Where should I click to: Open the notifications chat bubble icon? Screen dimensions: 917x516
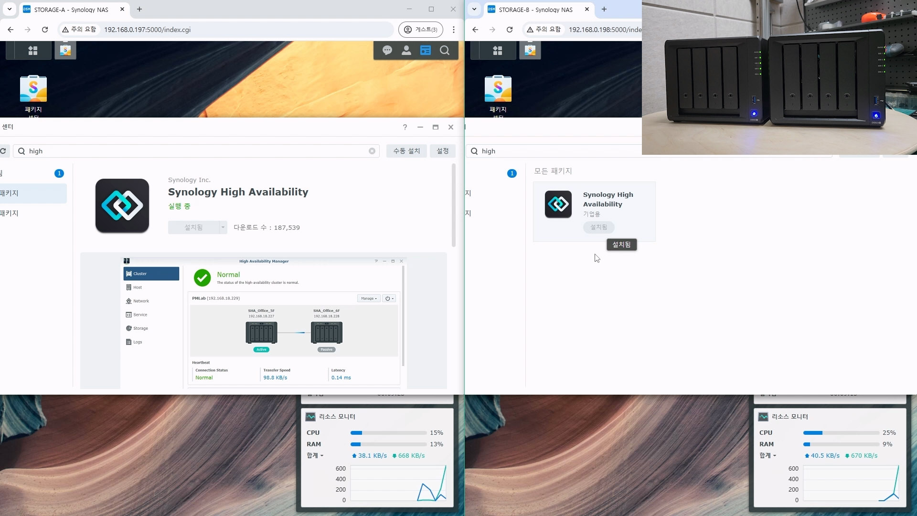387,50
